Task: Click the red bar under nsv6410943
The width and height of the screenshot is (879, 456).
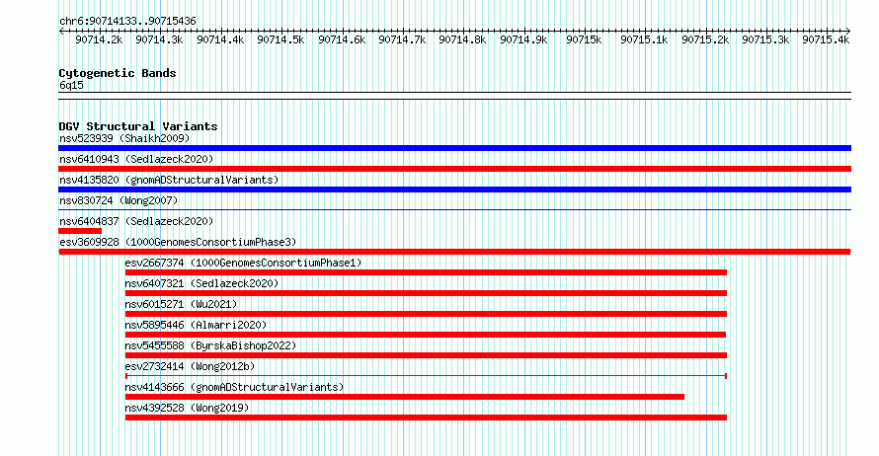Action: coord(454,169)
